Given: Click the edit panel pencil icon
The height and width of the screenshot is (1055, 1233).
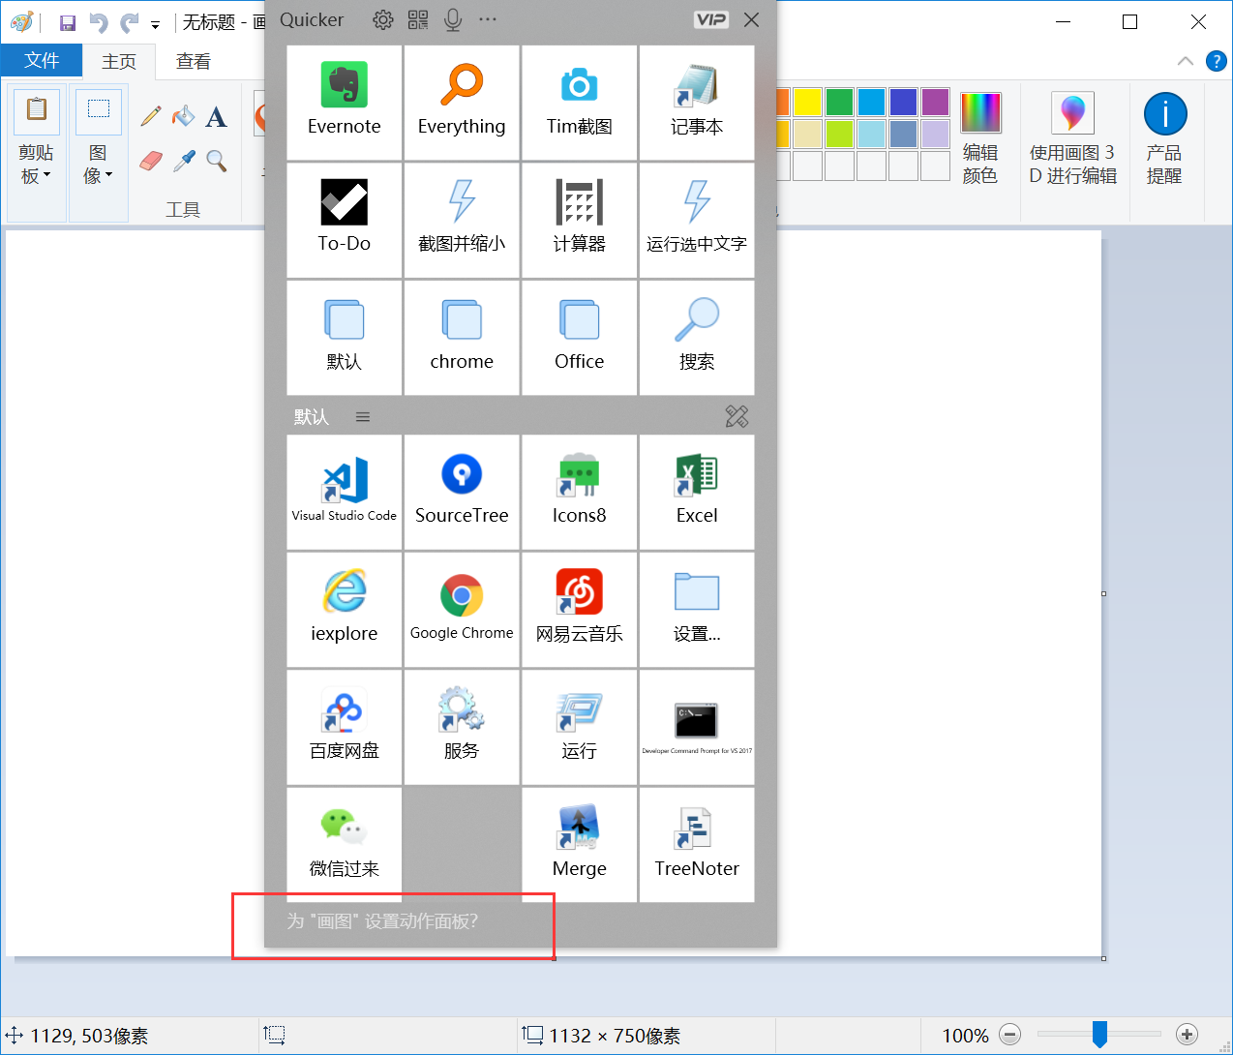Looking at the screenshot, I should coord(737,416).
